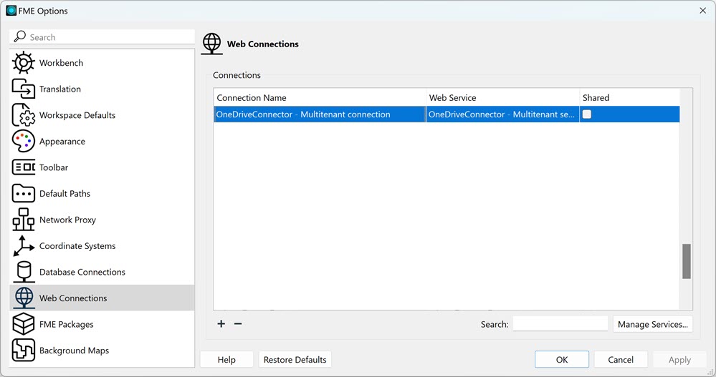Viewport: 716px width, 377px height.
Task: Click the Background Maps puzzle icon
Action: [x=23, y=350]
